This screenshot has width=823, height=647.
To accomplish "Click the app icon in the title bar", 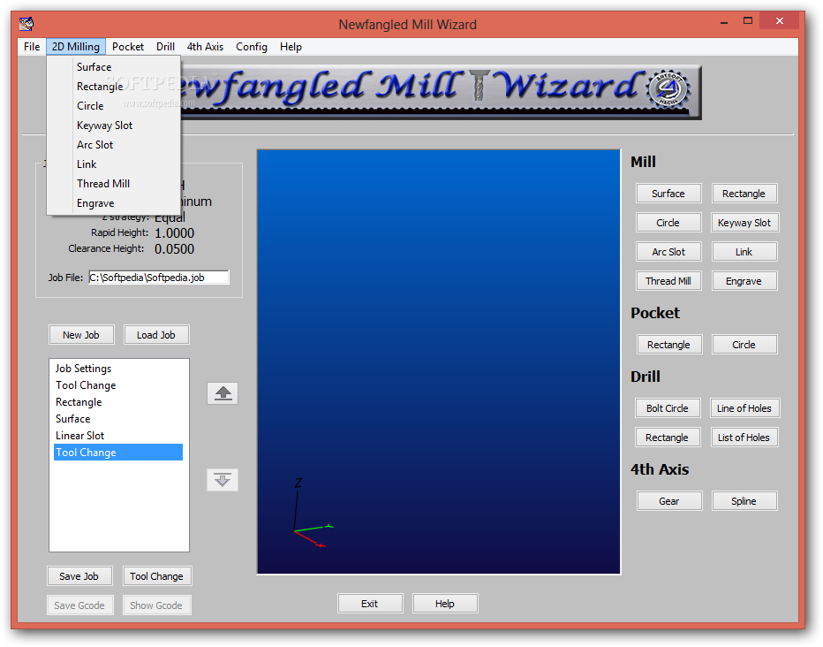I will click(x=26, y=24).
